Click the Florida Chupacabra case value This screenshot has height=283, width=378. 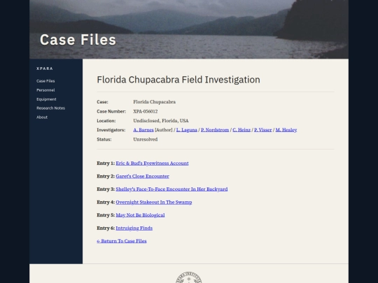pyautogui.click(x=154, y=102)
